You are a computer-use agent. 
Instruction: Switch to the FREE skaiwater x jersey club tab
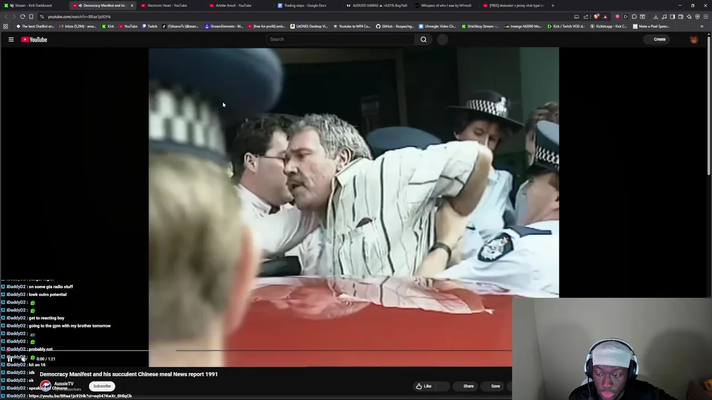pos(513,6)
